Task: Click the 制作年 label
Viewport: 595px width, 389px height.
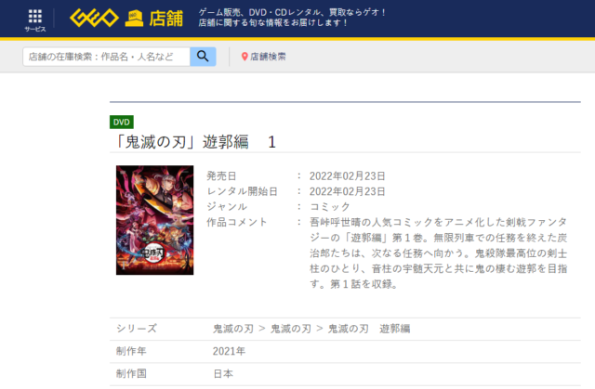Action: 131,351
